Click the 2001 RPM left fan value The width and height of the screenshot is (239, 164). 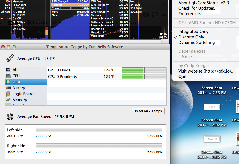(x=15, y=136)
